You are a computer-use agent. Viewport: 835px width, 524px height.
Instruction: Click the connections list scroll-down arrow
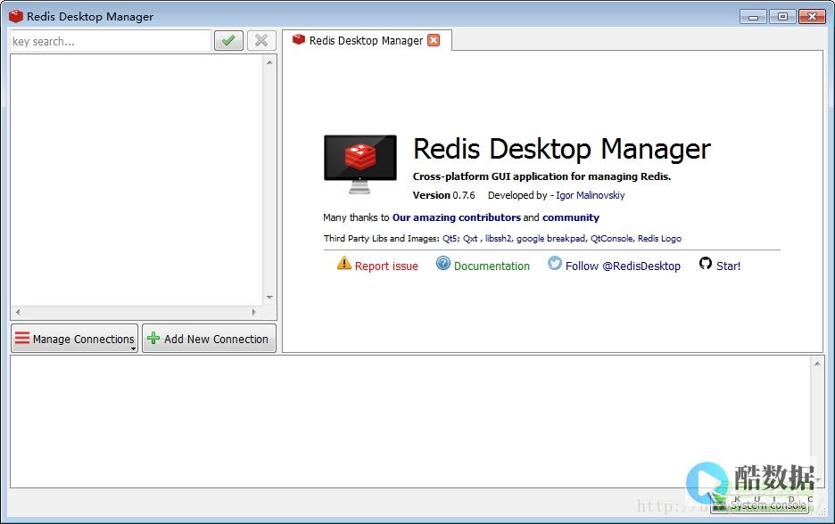pos(269,298)
